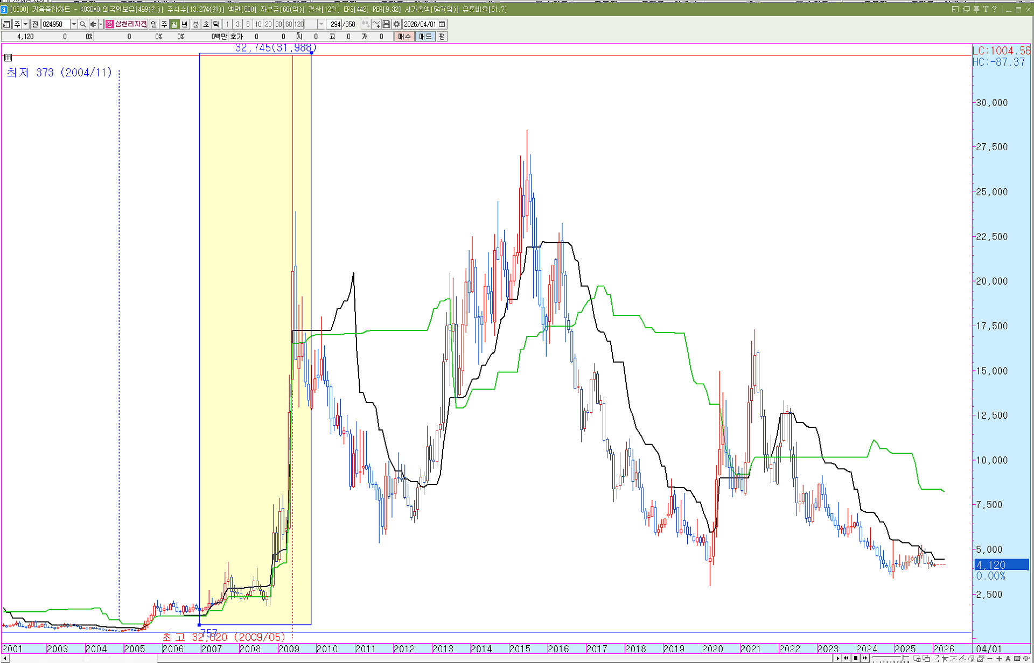
Task: Click the date field 2026/04/01
Action: (420, 24)
